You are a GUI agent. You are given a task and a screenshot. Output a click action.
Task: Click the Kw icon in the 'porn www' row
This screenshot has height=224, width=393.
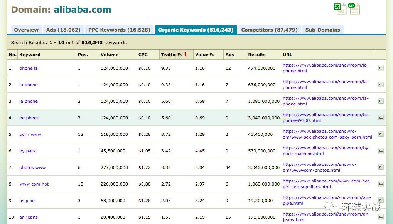(x=381, y=134)
